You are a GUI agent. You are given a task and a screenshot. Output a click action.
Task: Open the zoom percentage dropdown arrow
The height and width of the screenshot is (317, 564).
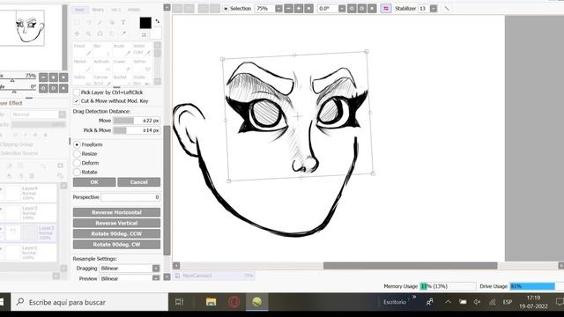[x=278, y=8]
